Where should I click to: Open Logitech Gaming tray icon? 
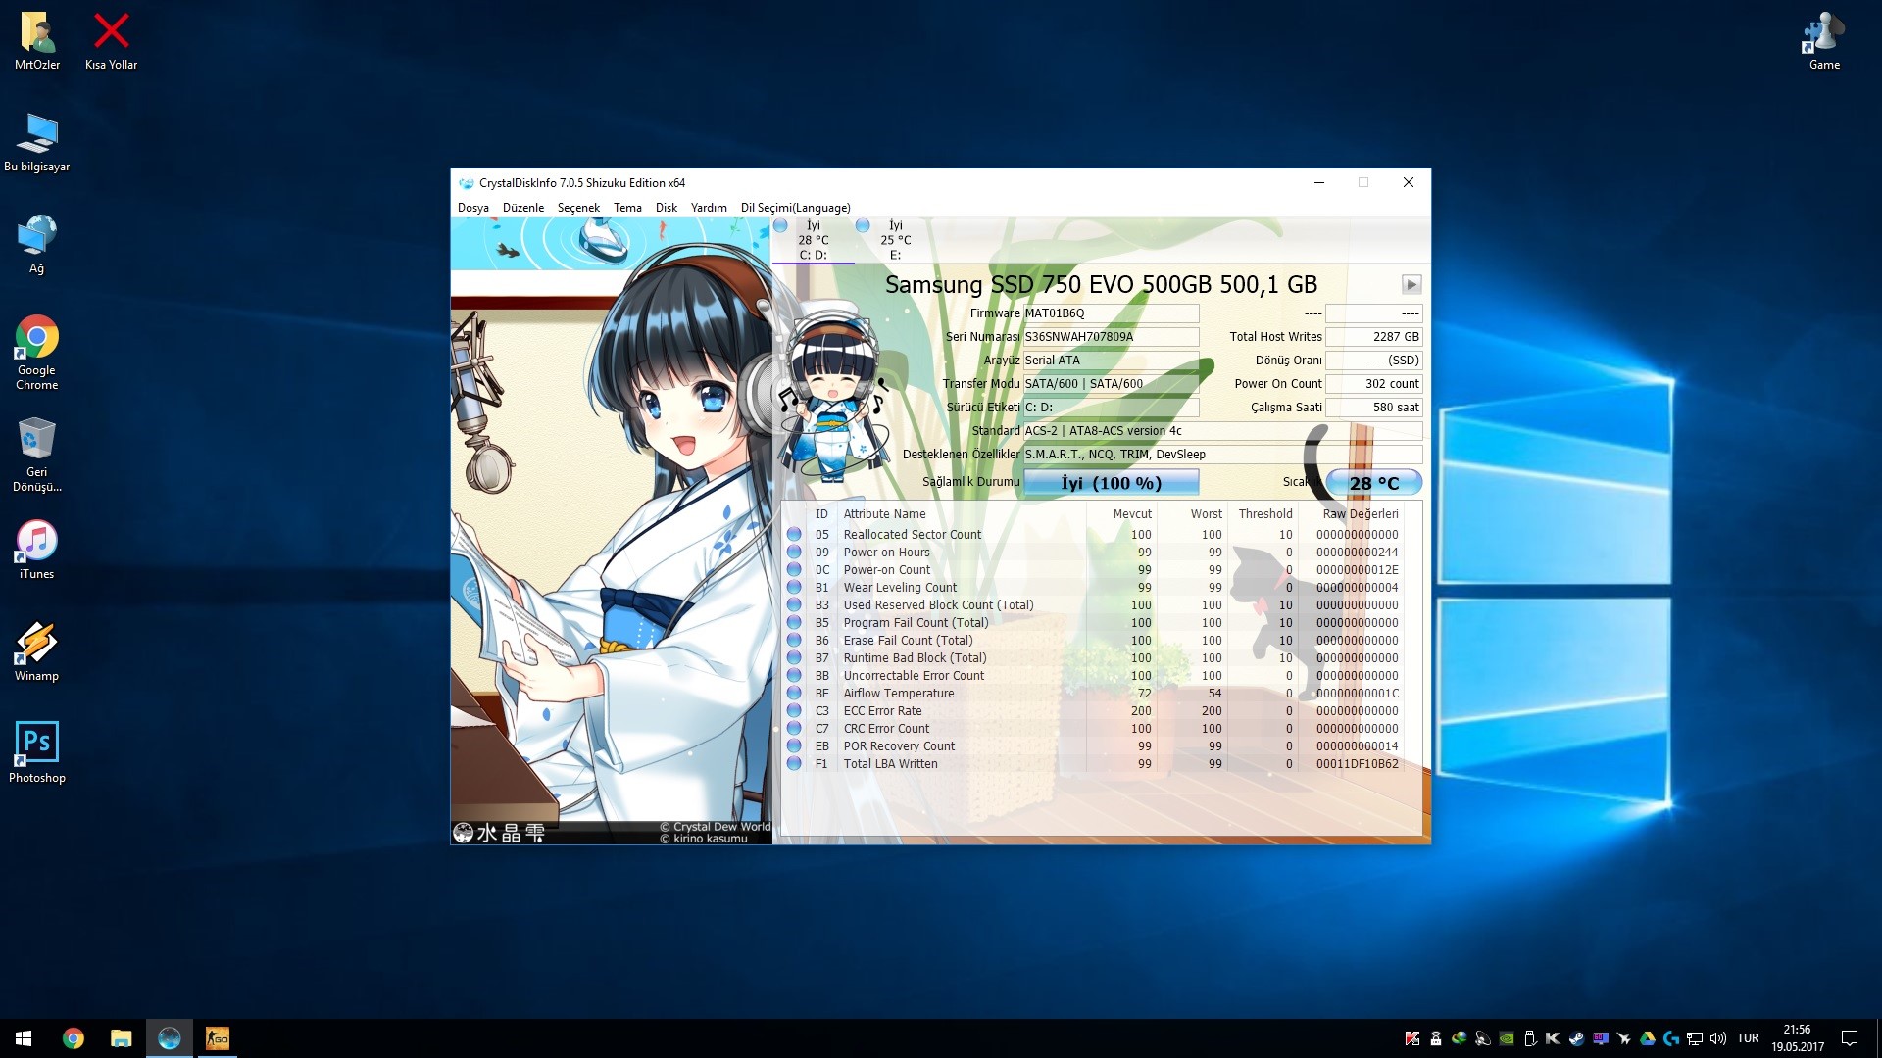pos(1671,1038)
